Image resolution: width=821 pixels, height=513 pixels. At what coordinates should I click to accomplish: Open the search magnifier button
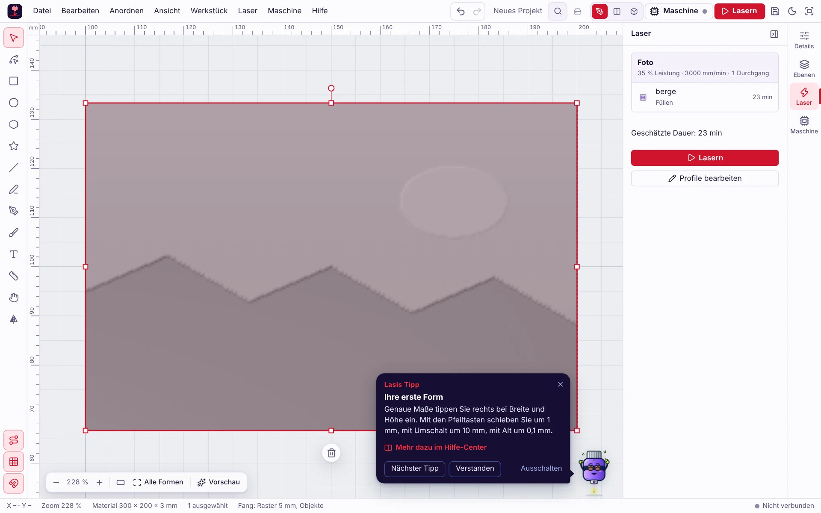[558, 11]
